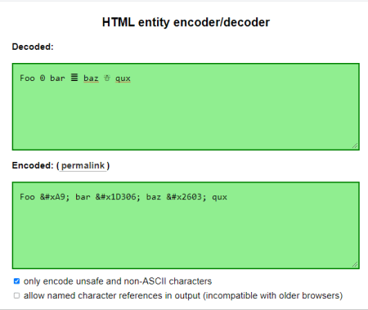Click the snowman symbol before qux
Screen dimensions: 368x310
(x=107, y=78)
